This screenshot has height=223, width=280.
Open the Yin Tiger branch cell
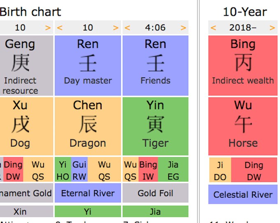click(156, 126)
